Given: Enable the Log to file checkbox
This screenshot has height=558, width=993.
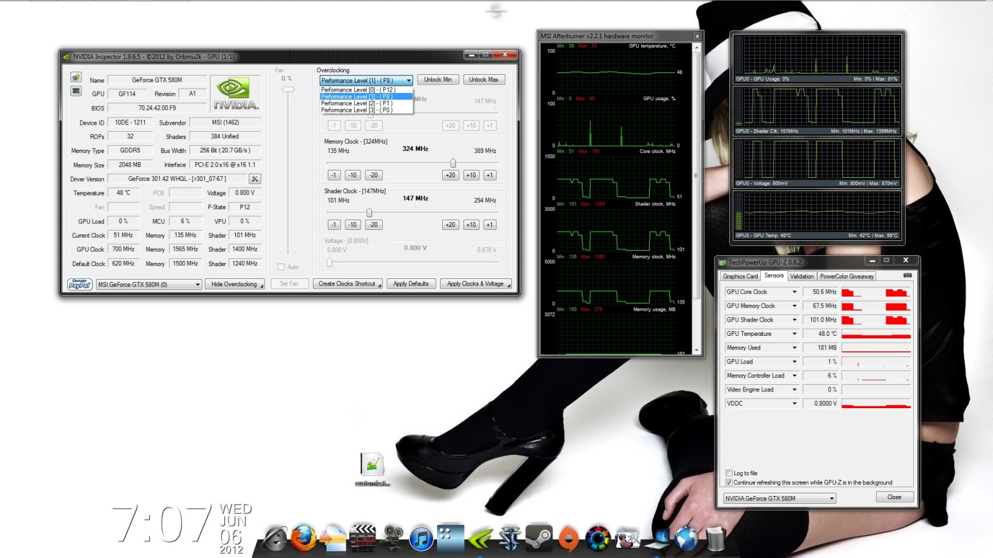Looking at the screenshot, I should click(x=729, y=473).
